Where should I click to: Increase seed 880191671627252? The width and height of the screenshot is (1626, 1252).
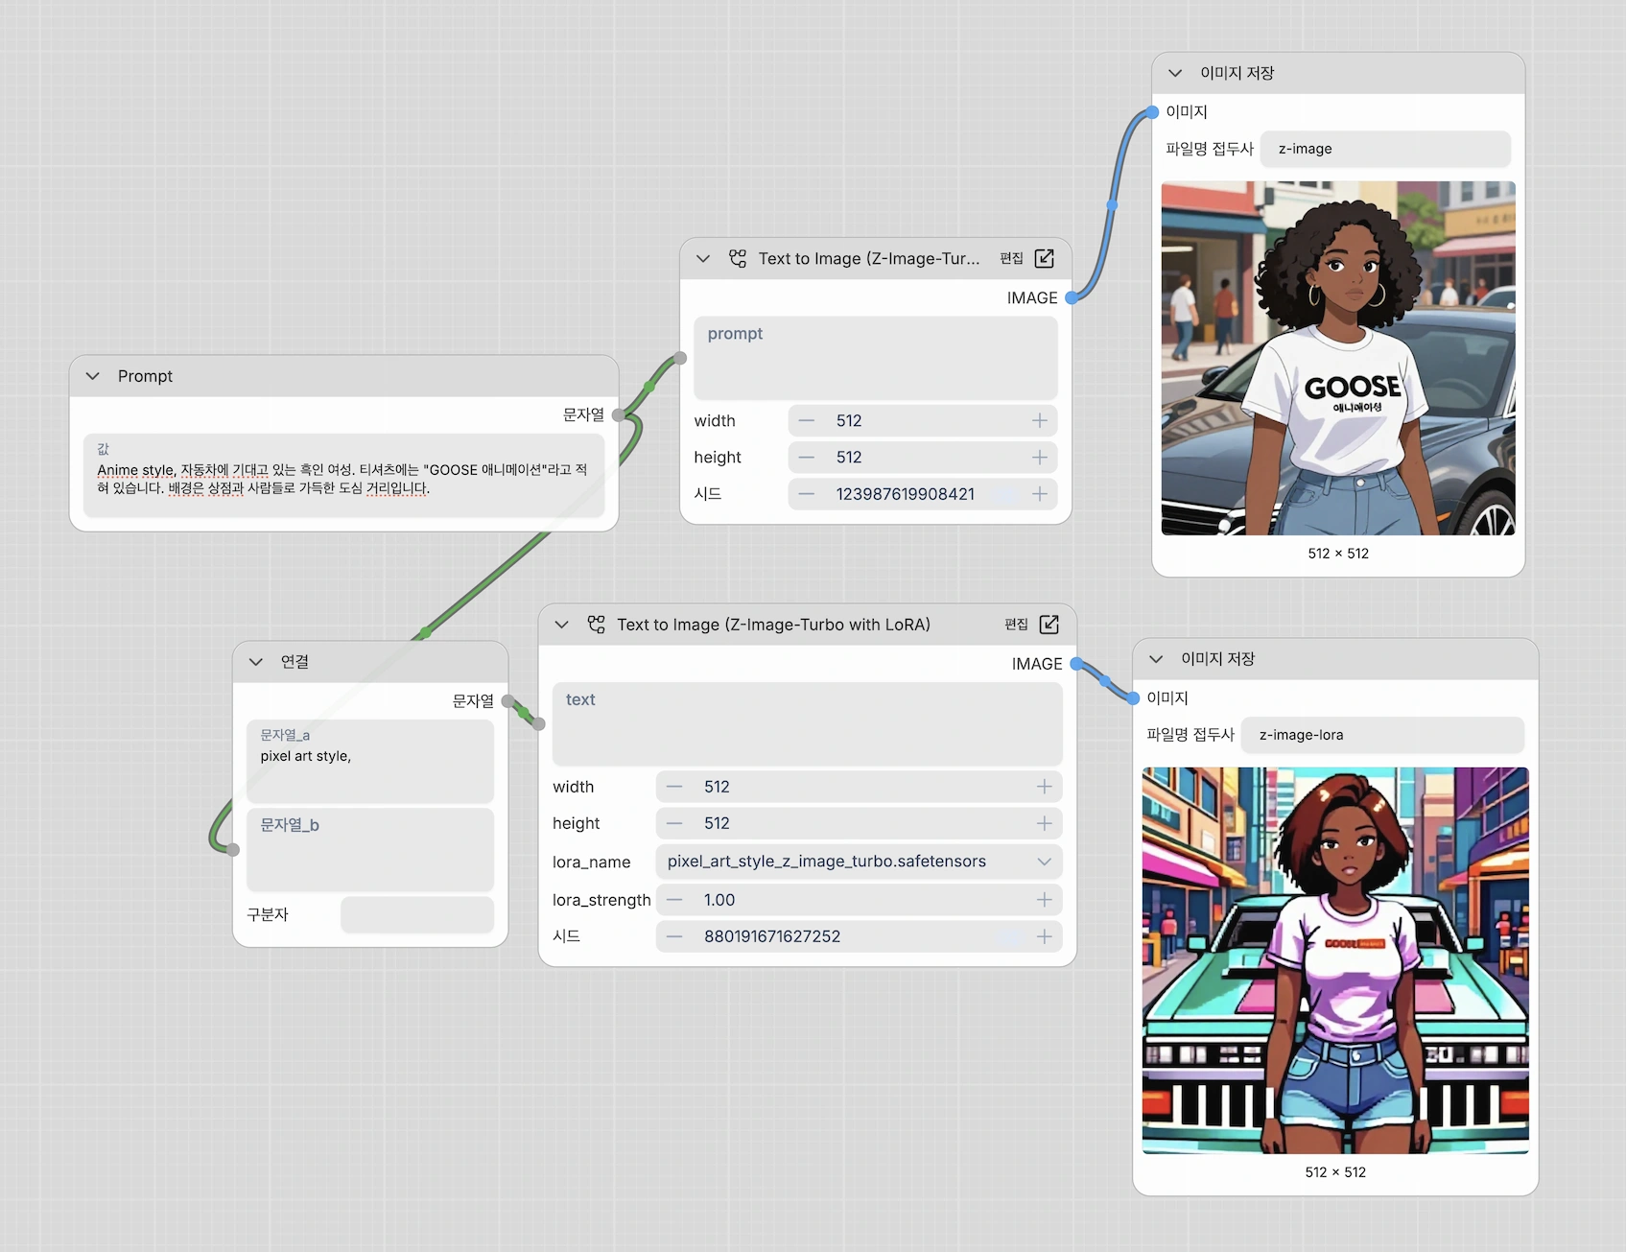[x=1045, y=936]
